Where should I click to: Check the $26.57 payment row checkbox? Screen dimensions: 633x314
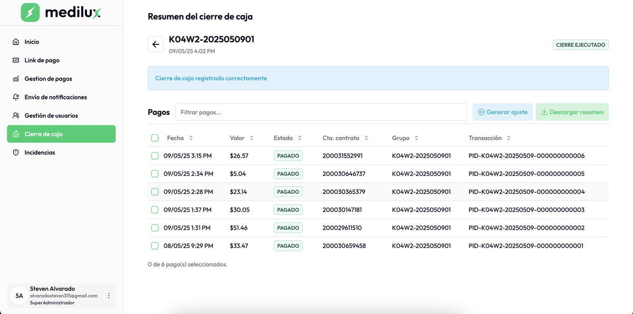[155, 156]
